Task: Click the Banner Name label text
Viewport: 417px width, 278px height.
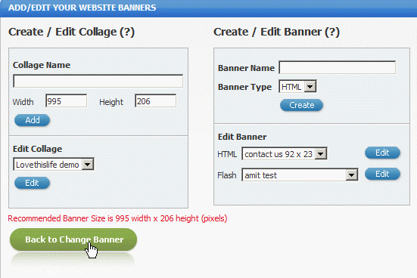Action: (246, 68)
